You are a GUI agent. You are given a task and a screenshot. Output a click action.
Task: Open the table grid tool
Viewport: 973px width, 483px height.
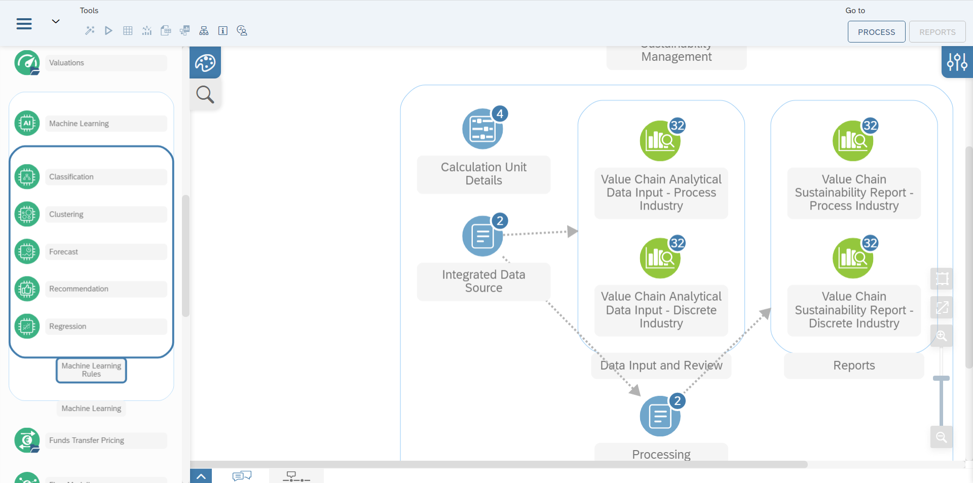tap(127, 30)
